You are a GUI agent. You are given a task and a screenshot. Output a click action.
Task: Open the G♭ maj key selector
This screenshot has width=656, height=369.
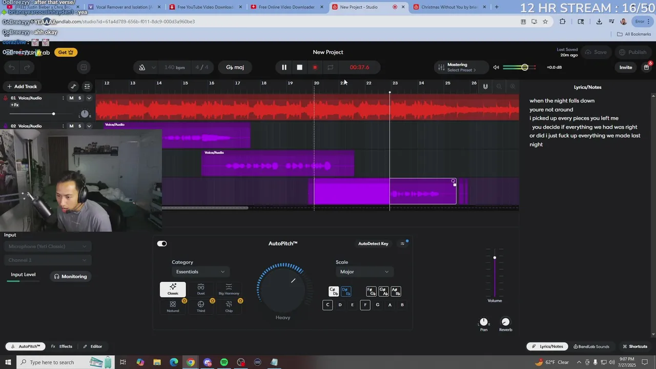coord(235,67)
